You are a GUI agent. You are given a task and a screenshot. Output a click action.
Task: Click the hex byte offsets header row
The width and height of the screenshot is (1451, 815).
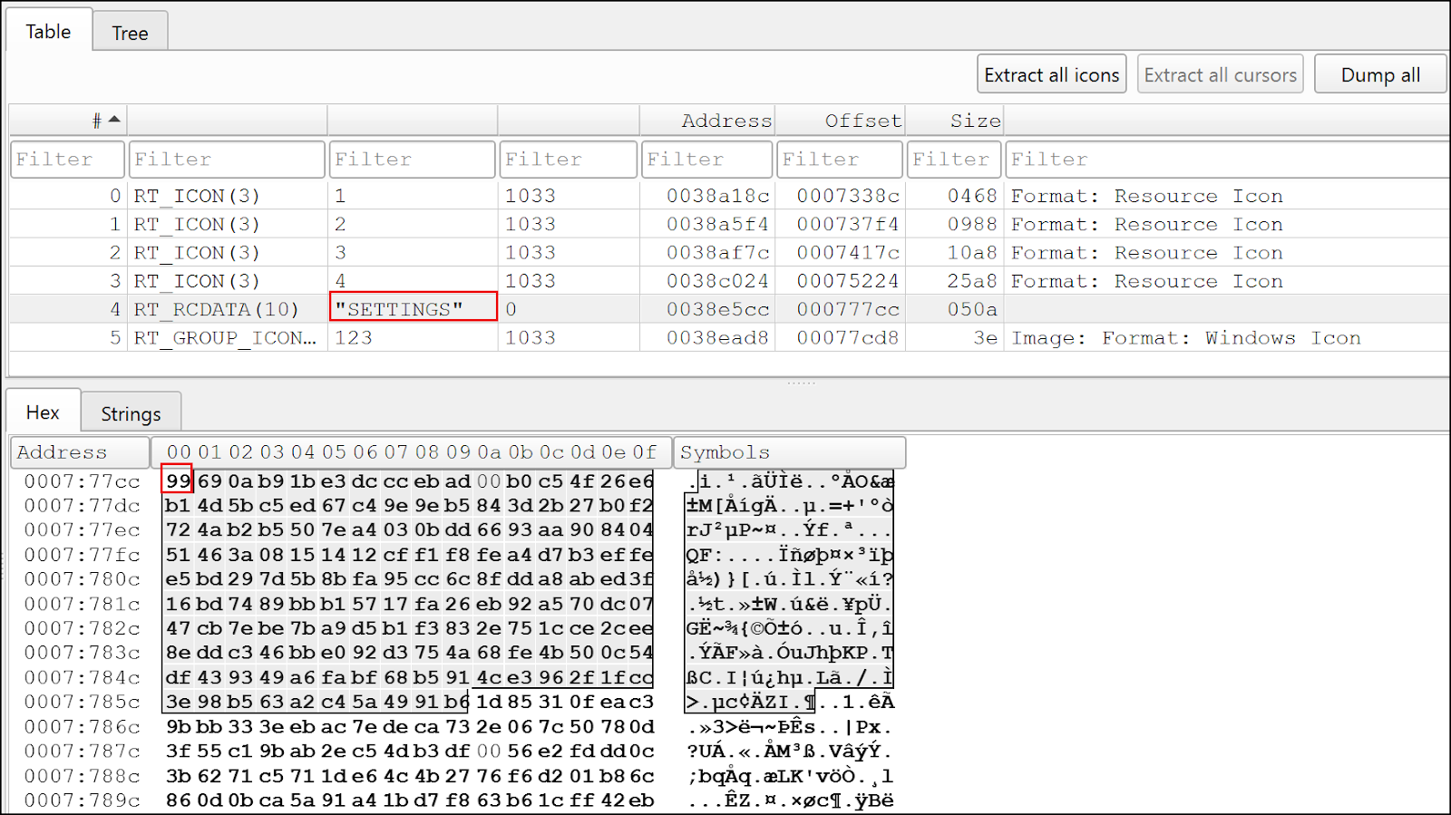point(411,452)
